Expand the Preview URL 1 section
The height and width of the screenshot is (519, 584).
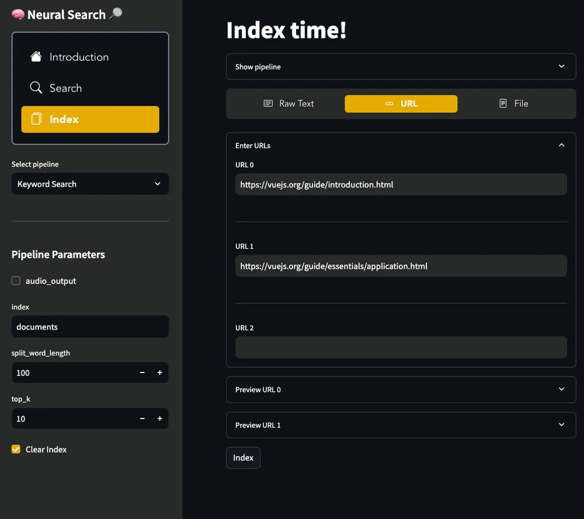tap(401, 425)
